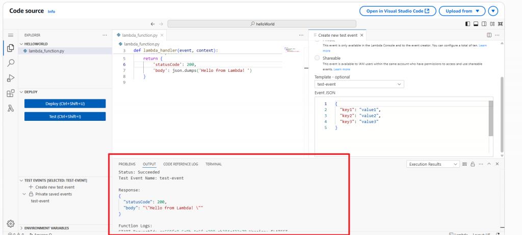The width and height of the screenshot is (522, 235).
Task: Click "Status: Succeeded" in the output
Action: tap(139, 172)
